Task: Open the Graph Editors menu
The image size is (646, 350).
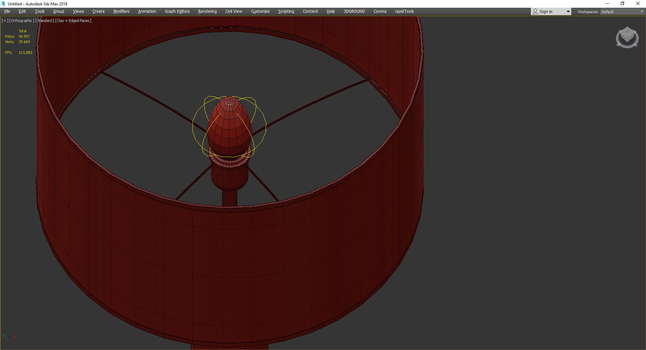Action: coord(177,11)
